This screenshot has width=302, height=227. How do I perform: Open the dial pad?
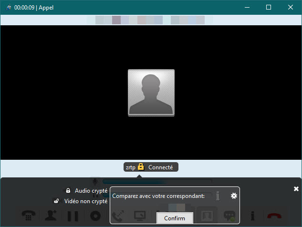(x=27, y=216)
